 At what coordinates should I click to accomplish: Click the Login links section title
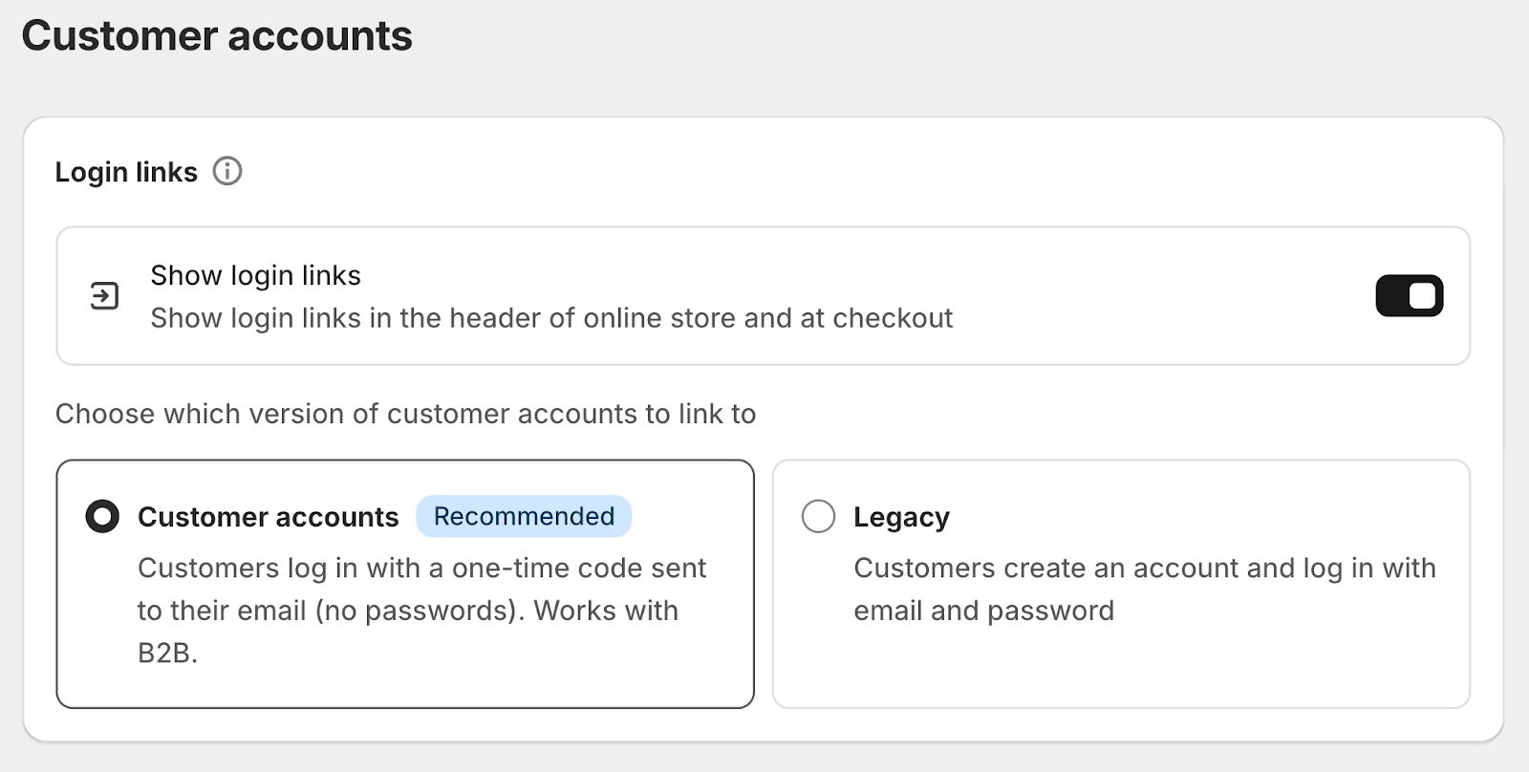coord(126,172)
